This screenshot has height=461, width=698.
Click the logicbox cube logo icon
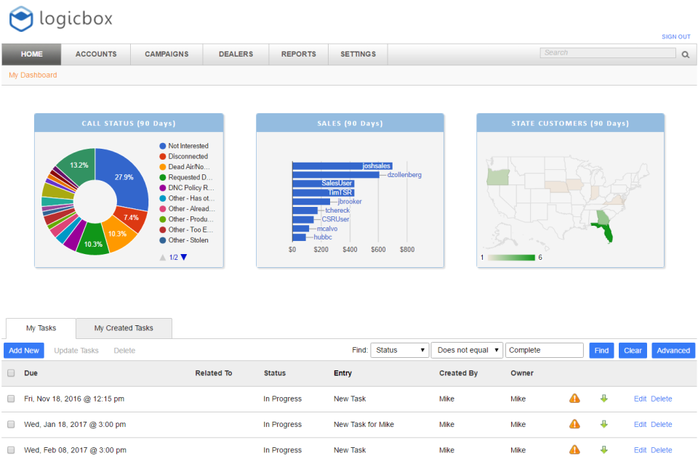pos(20,20)
